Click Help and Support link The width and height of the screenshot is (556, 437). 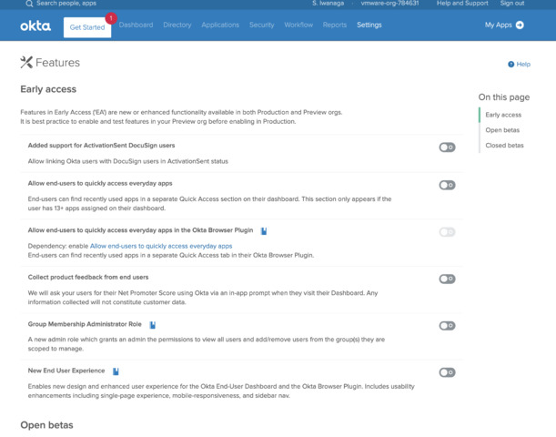point(462,4)
